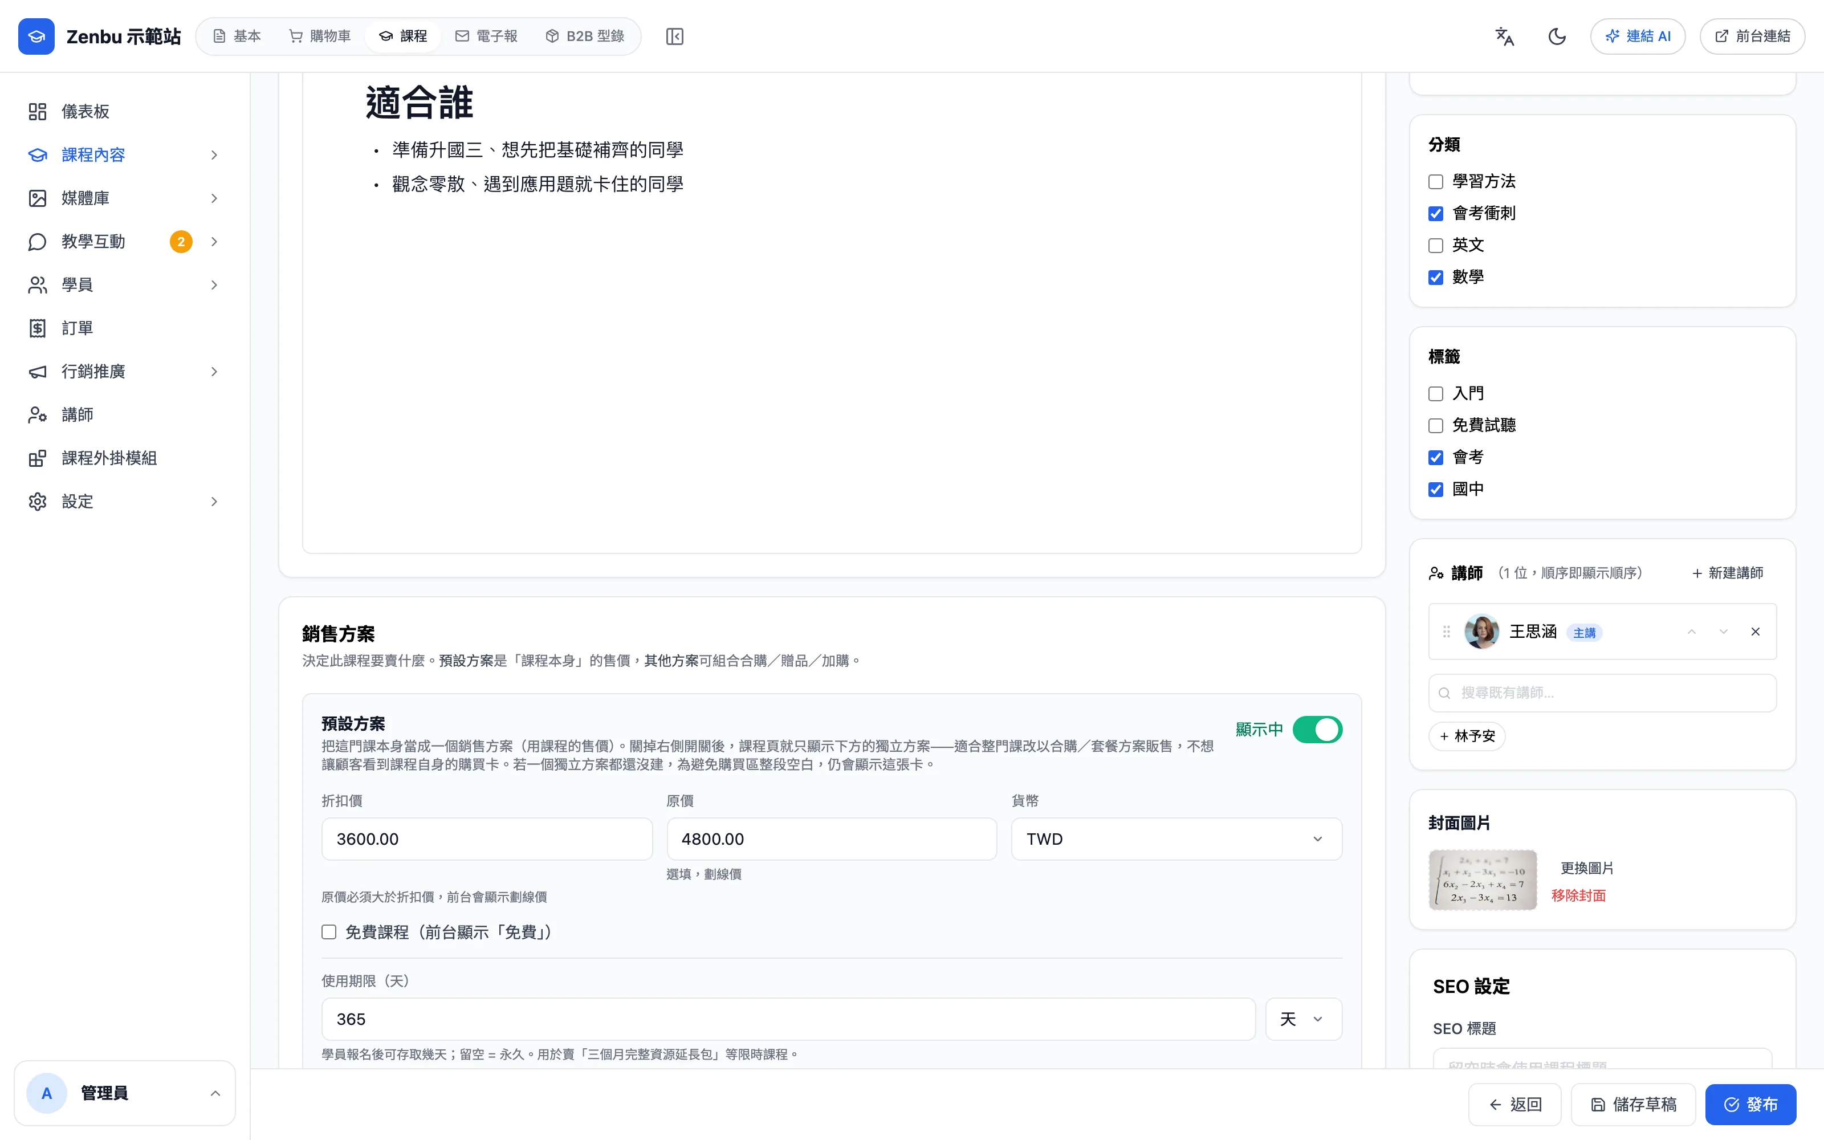Screen dimensions: 1824x1140
Task: Focus the 折扣價 3600.00 input field
Action: pyautogui.click(x=487, y=839)
